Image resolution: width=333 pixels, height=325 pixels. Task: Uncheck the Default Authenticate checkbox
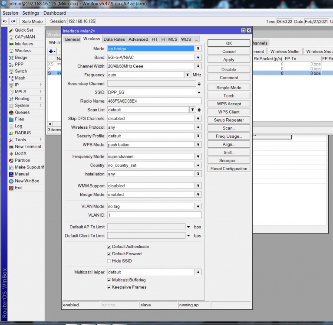[x=109, y=247]
